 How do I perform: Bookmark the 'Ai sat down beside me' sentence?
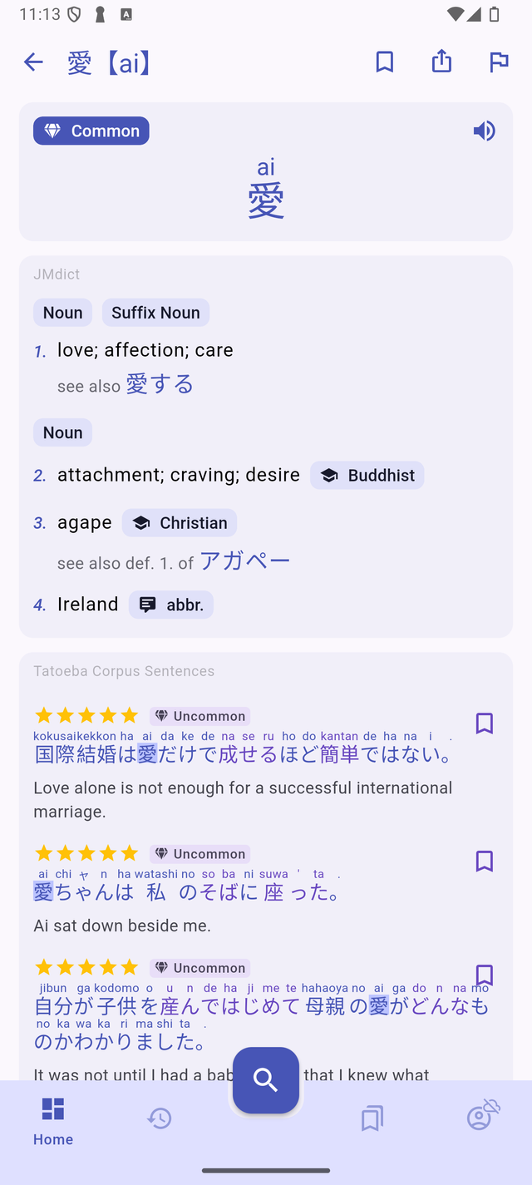pos(484,861)
